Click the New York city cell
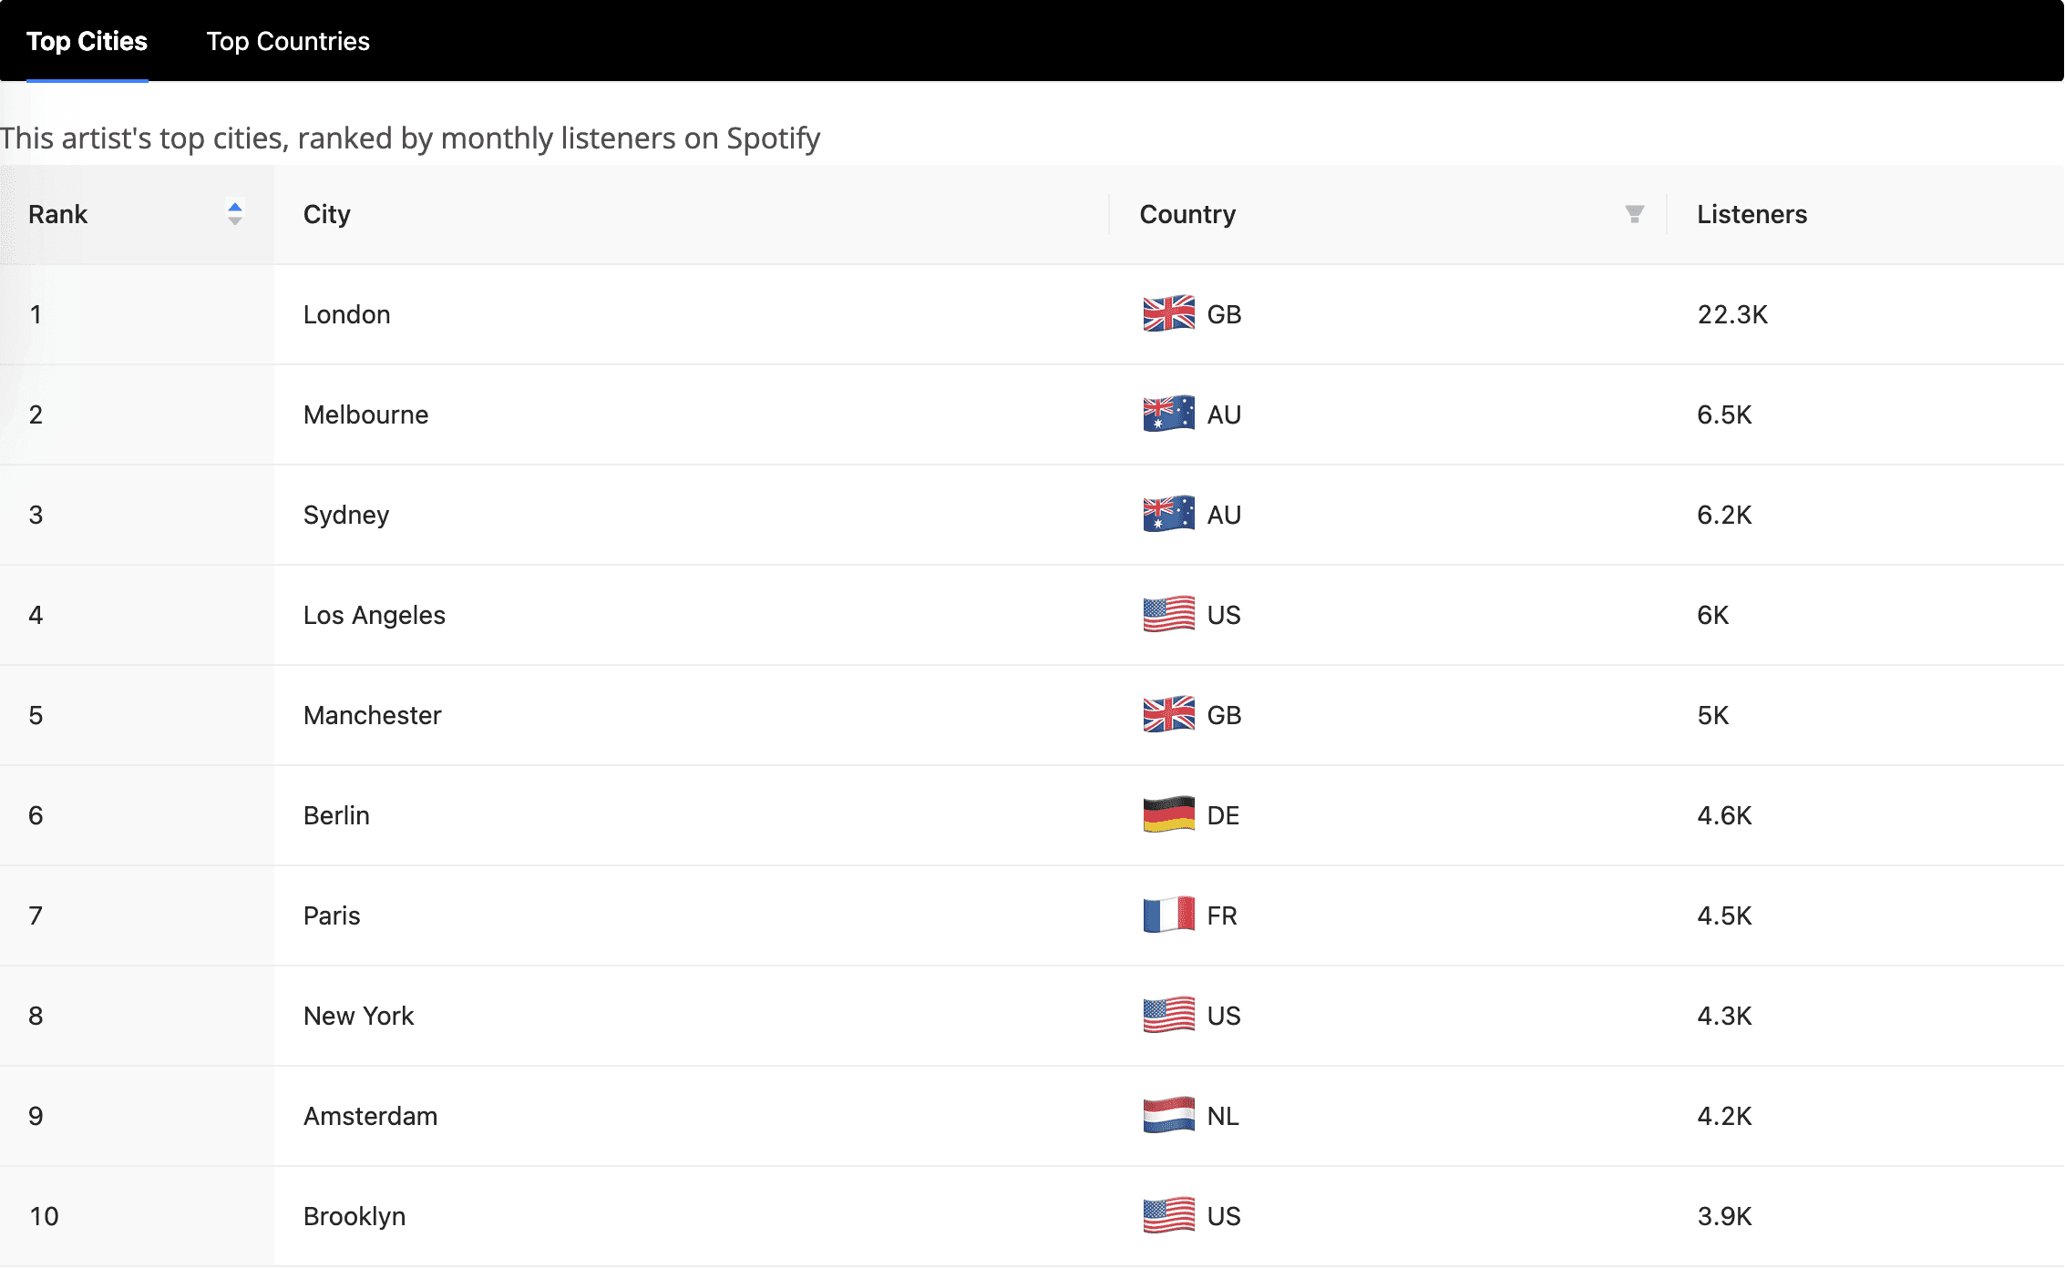 click(x=358, y=1016)
